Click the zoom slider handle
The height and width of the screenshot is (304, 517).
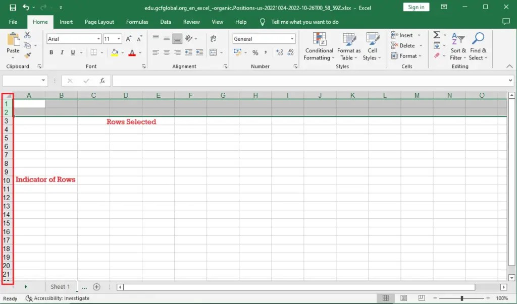click(461, 298)
